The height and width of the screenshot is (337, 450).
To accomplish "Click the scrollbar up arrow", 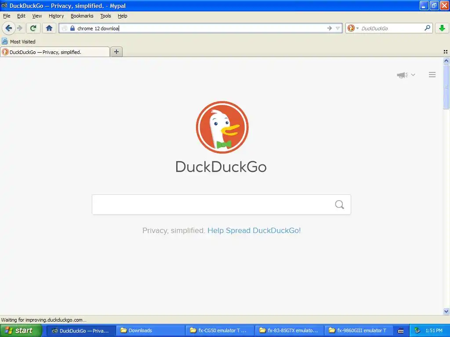I will pos(446,61).
